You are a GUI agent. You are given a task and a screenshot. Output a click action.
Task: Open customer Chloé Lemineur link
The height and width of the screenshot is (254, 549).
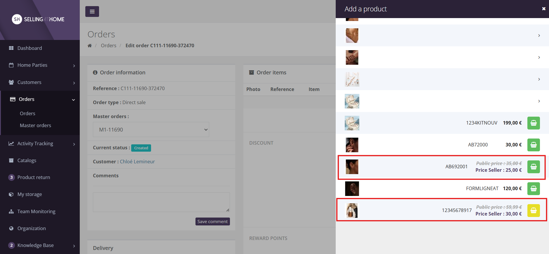(137, 162)
